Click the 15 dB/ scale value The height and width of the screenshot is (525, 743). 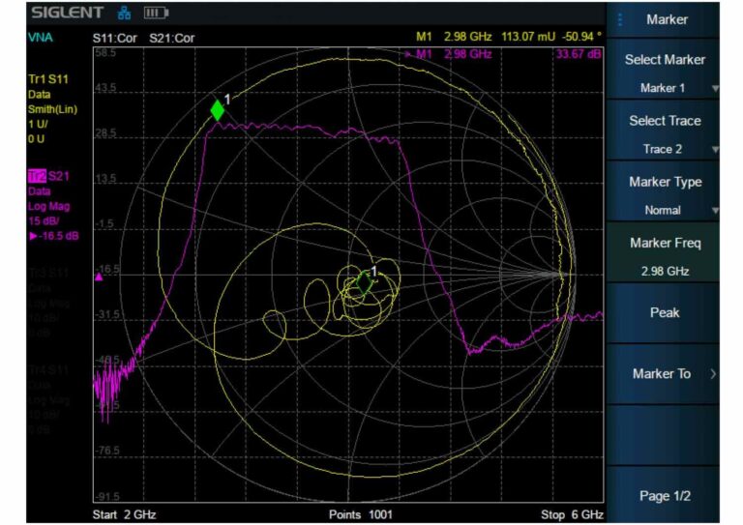44,221
